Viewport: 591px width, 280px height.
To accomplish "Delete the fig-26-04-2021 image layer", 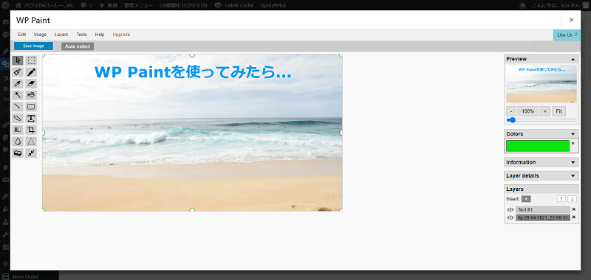I will pos(574,217).
